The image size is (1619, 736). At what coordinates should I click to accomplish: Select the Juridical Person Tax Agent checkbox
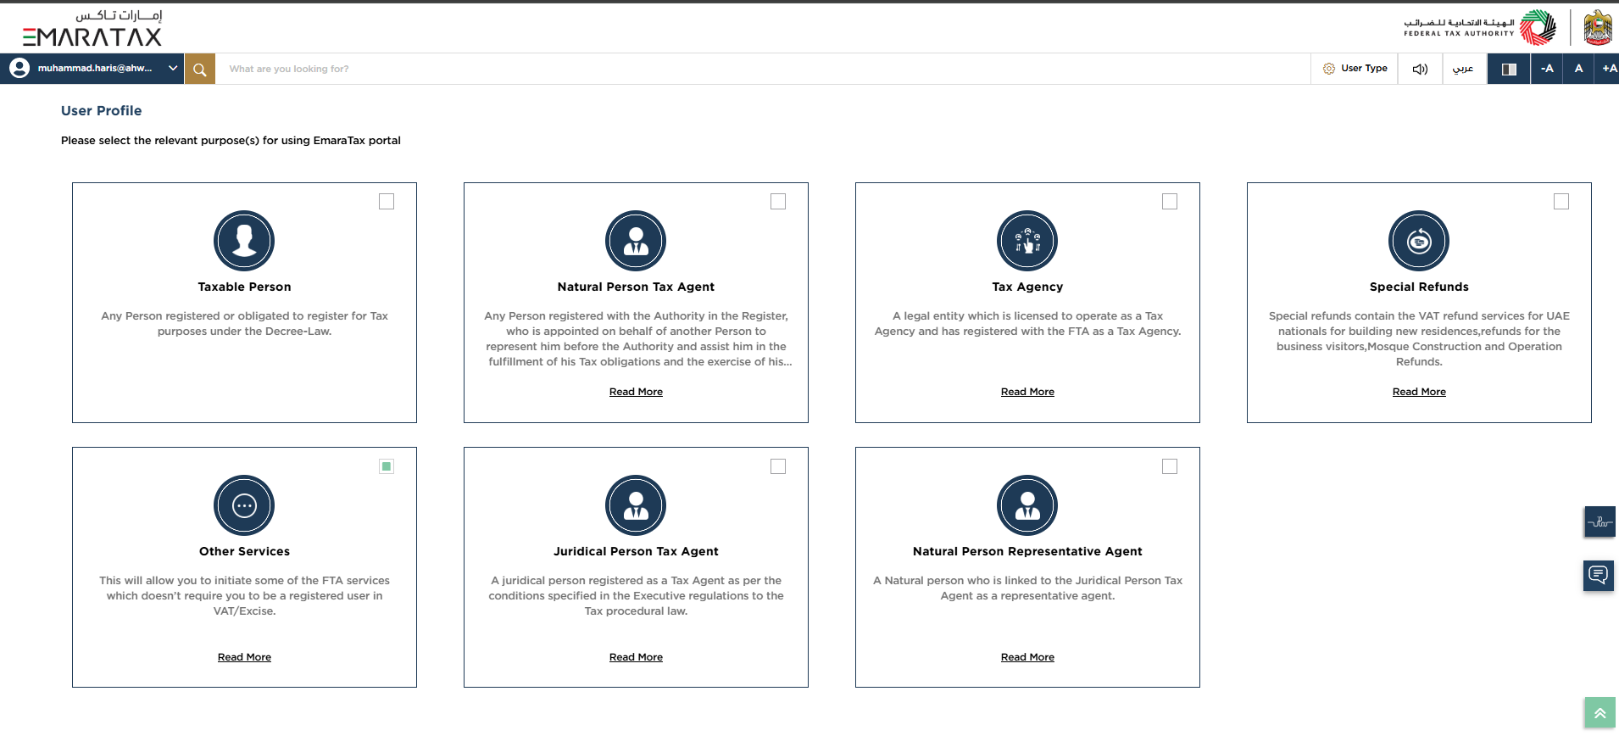click(778, 466)
